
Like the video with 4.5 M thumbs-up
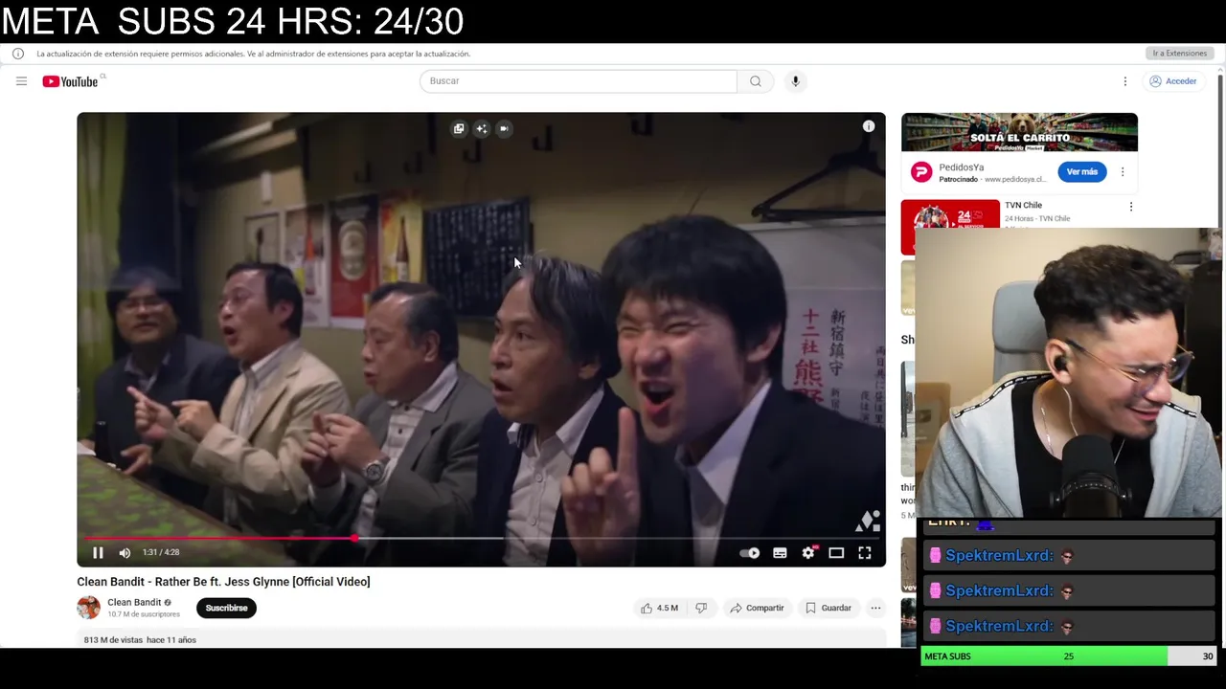659,608
